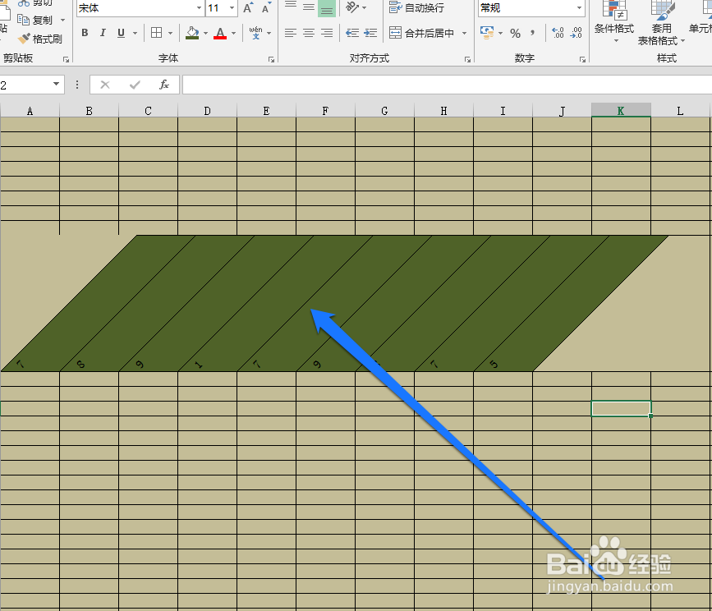Screen dimensions: 712x611
Task: Open the 常规 number format dropdown
Action: [579, 7]
